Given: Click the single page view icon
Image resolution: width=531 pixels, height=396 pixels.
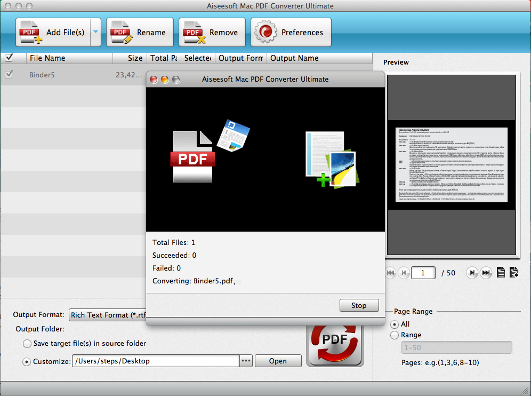Looking at the screenshot, I should [501, 273].
